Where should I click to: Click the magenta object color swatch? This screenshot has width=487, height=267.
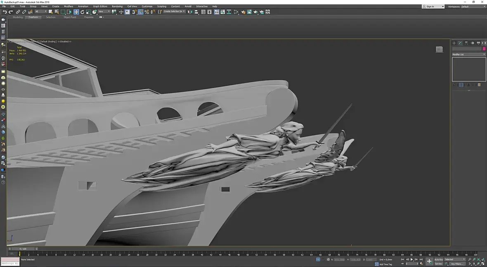coord(484,49)
